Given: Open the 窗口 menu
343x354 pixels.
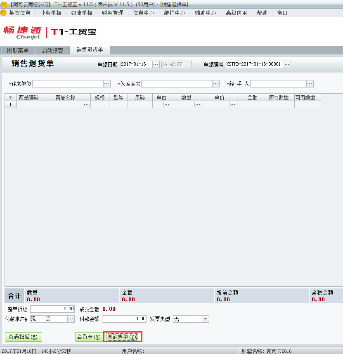Looking at the screenshot, I should coord(281,13).
